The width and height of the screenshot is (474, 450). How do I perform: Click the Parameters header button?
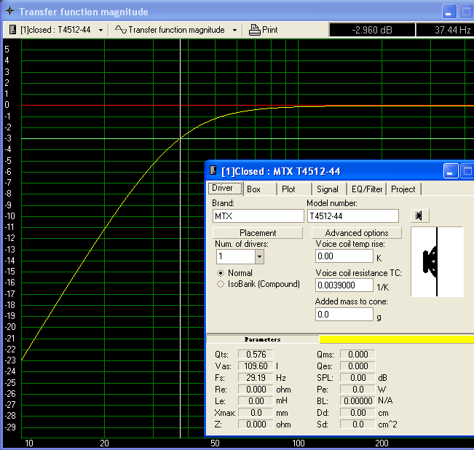[x=262, y=339]
